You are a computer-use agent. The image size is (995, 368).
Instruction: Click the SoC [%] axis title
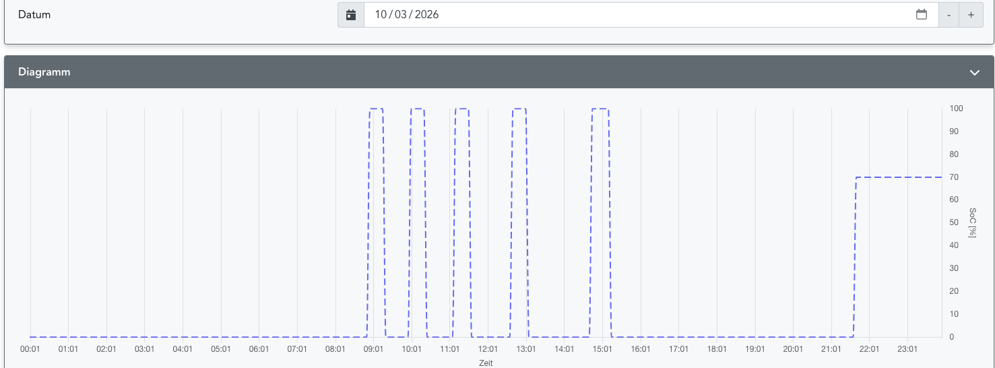pos(973,222)
